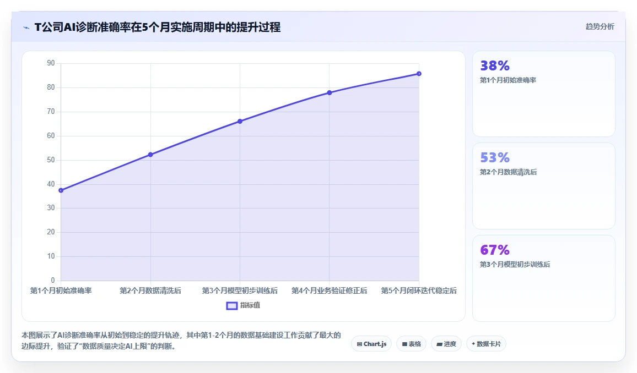
Task: Click card caption 第3个月模型初步训练后
Action: [515, 264]
